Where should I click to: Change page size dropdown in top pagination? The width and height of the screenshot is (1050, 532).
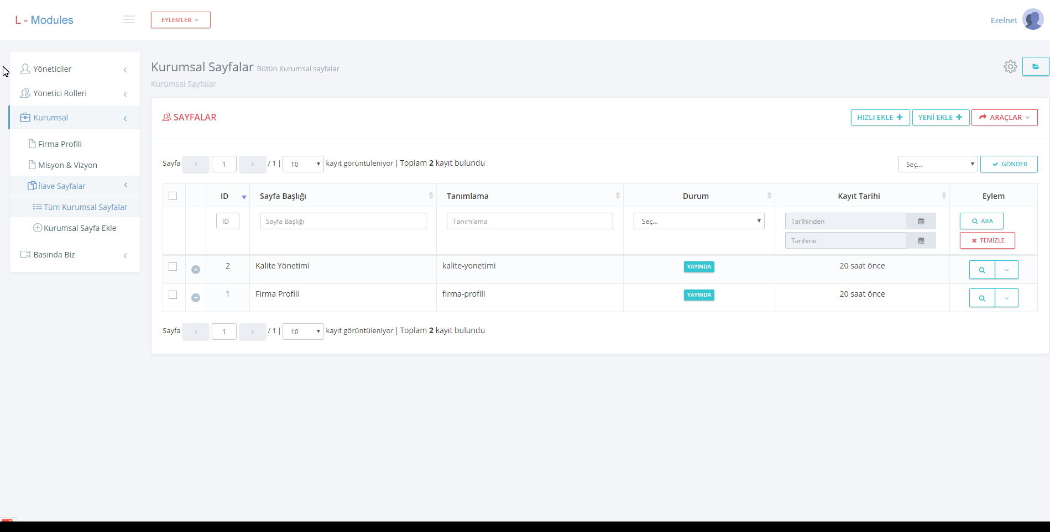pos(303,164)
